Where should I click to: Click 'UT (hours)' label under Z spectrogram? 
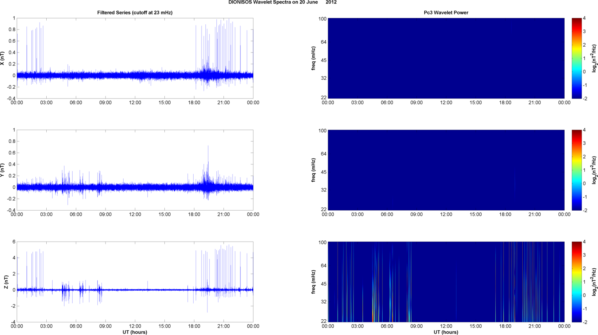point(446,332)
